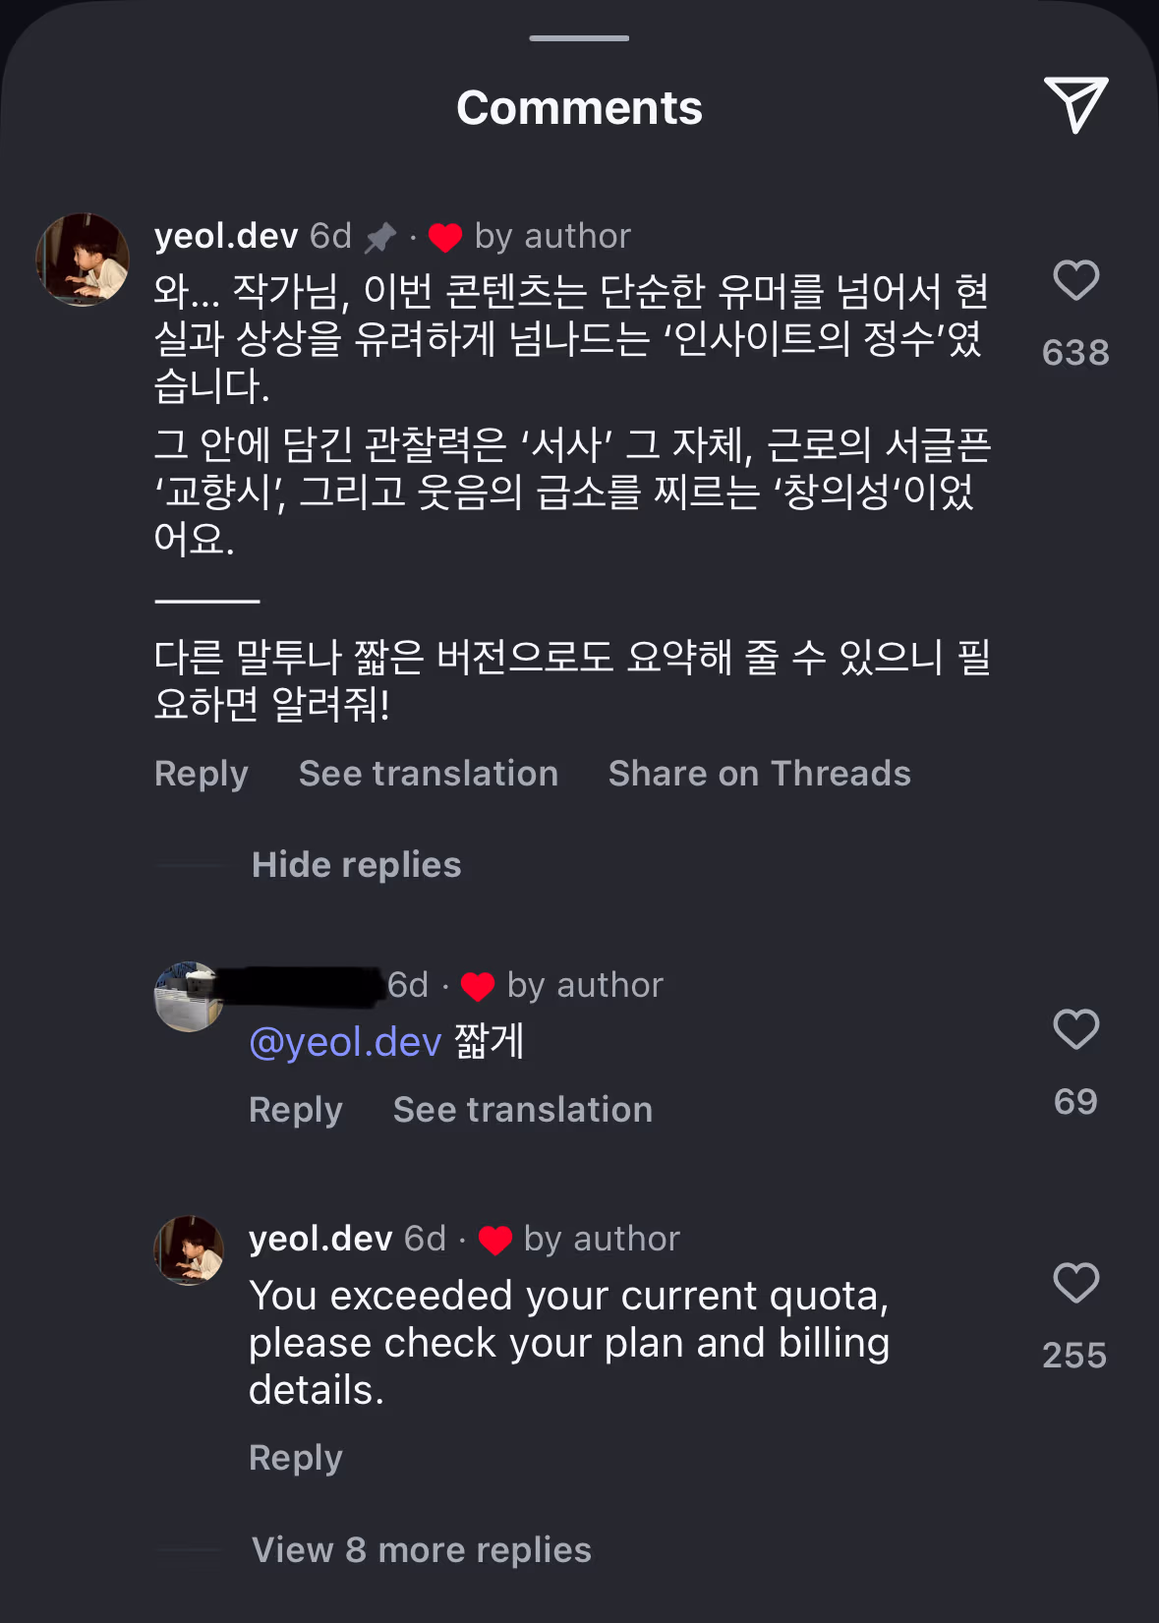1159x1623 pixels.
Task: Open the @yeol.dev mention link
Action: coord(345,1042)
